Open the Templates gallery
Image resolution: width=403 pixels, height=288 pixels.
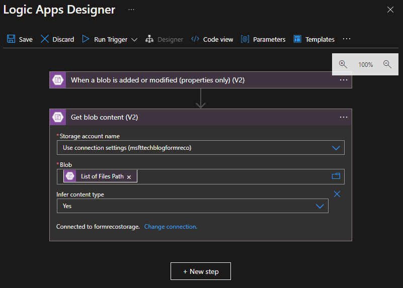[x=314, y=39]
